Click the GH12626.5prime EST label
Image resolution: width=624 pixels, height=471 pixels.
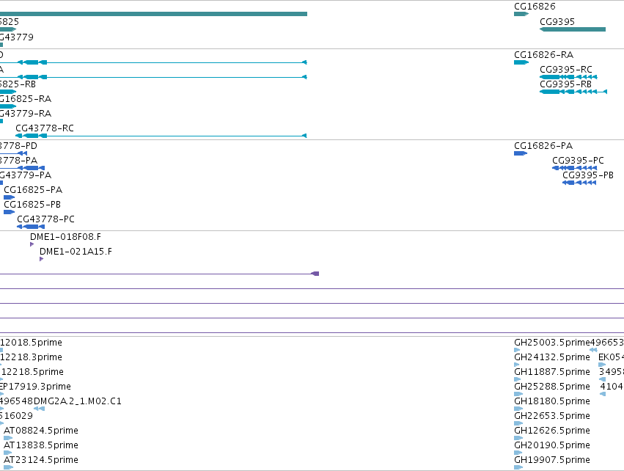coord(552,431)
